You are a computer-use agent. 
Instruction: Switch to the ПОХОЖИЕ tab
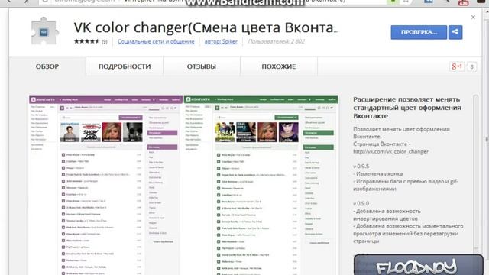(x=279, y=66)
